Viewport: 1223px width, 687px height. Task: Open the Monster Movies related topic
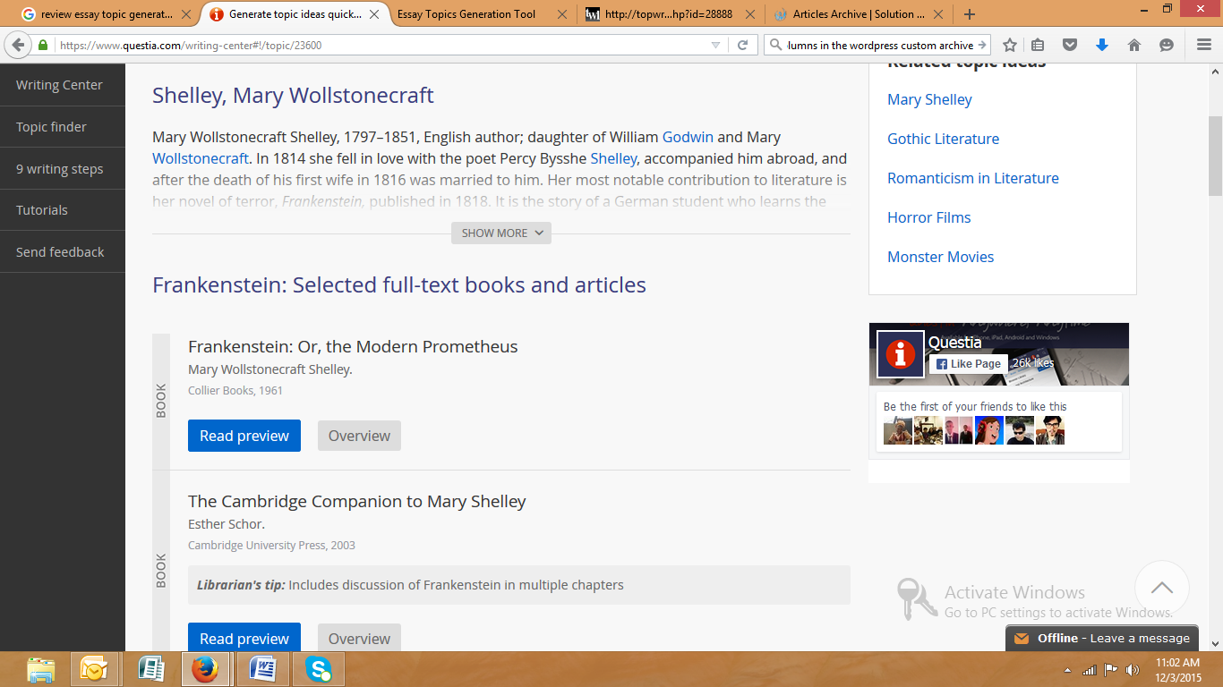pyautogui.click(x=940, y=257)
